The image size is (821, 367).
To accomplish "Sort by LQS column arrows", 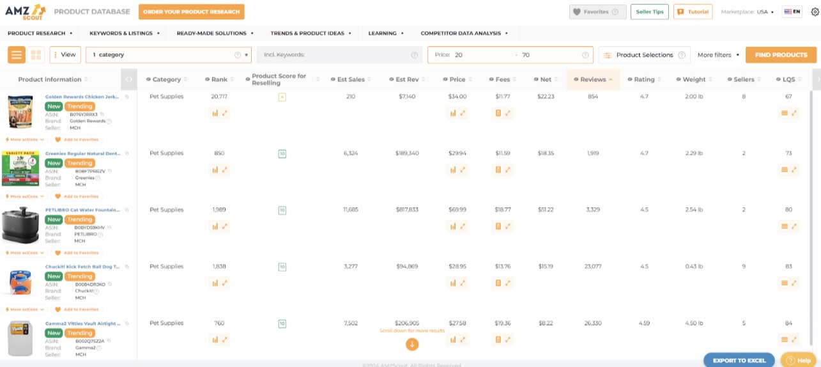I will tap(801, 79).
